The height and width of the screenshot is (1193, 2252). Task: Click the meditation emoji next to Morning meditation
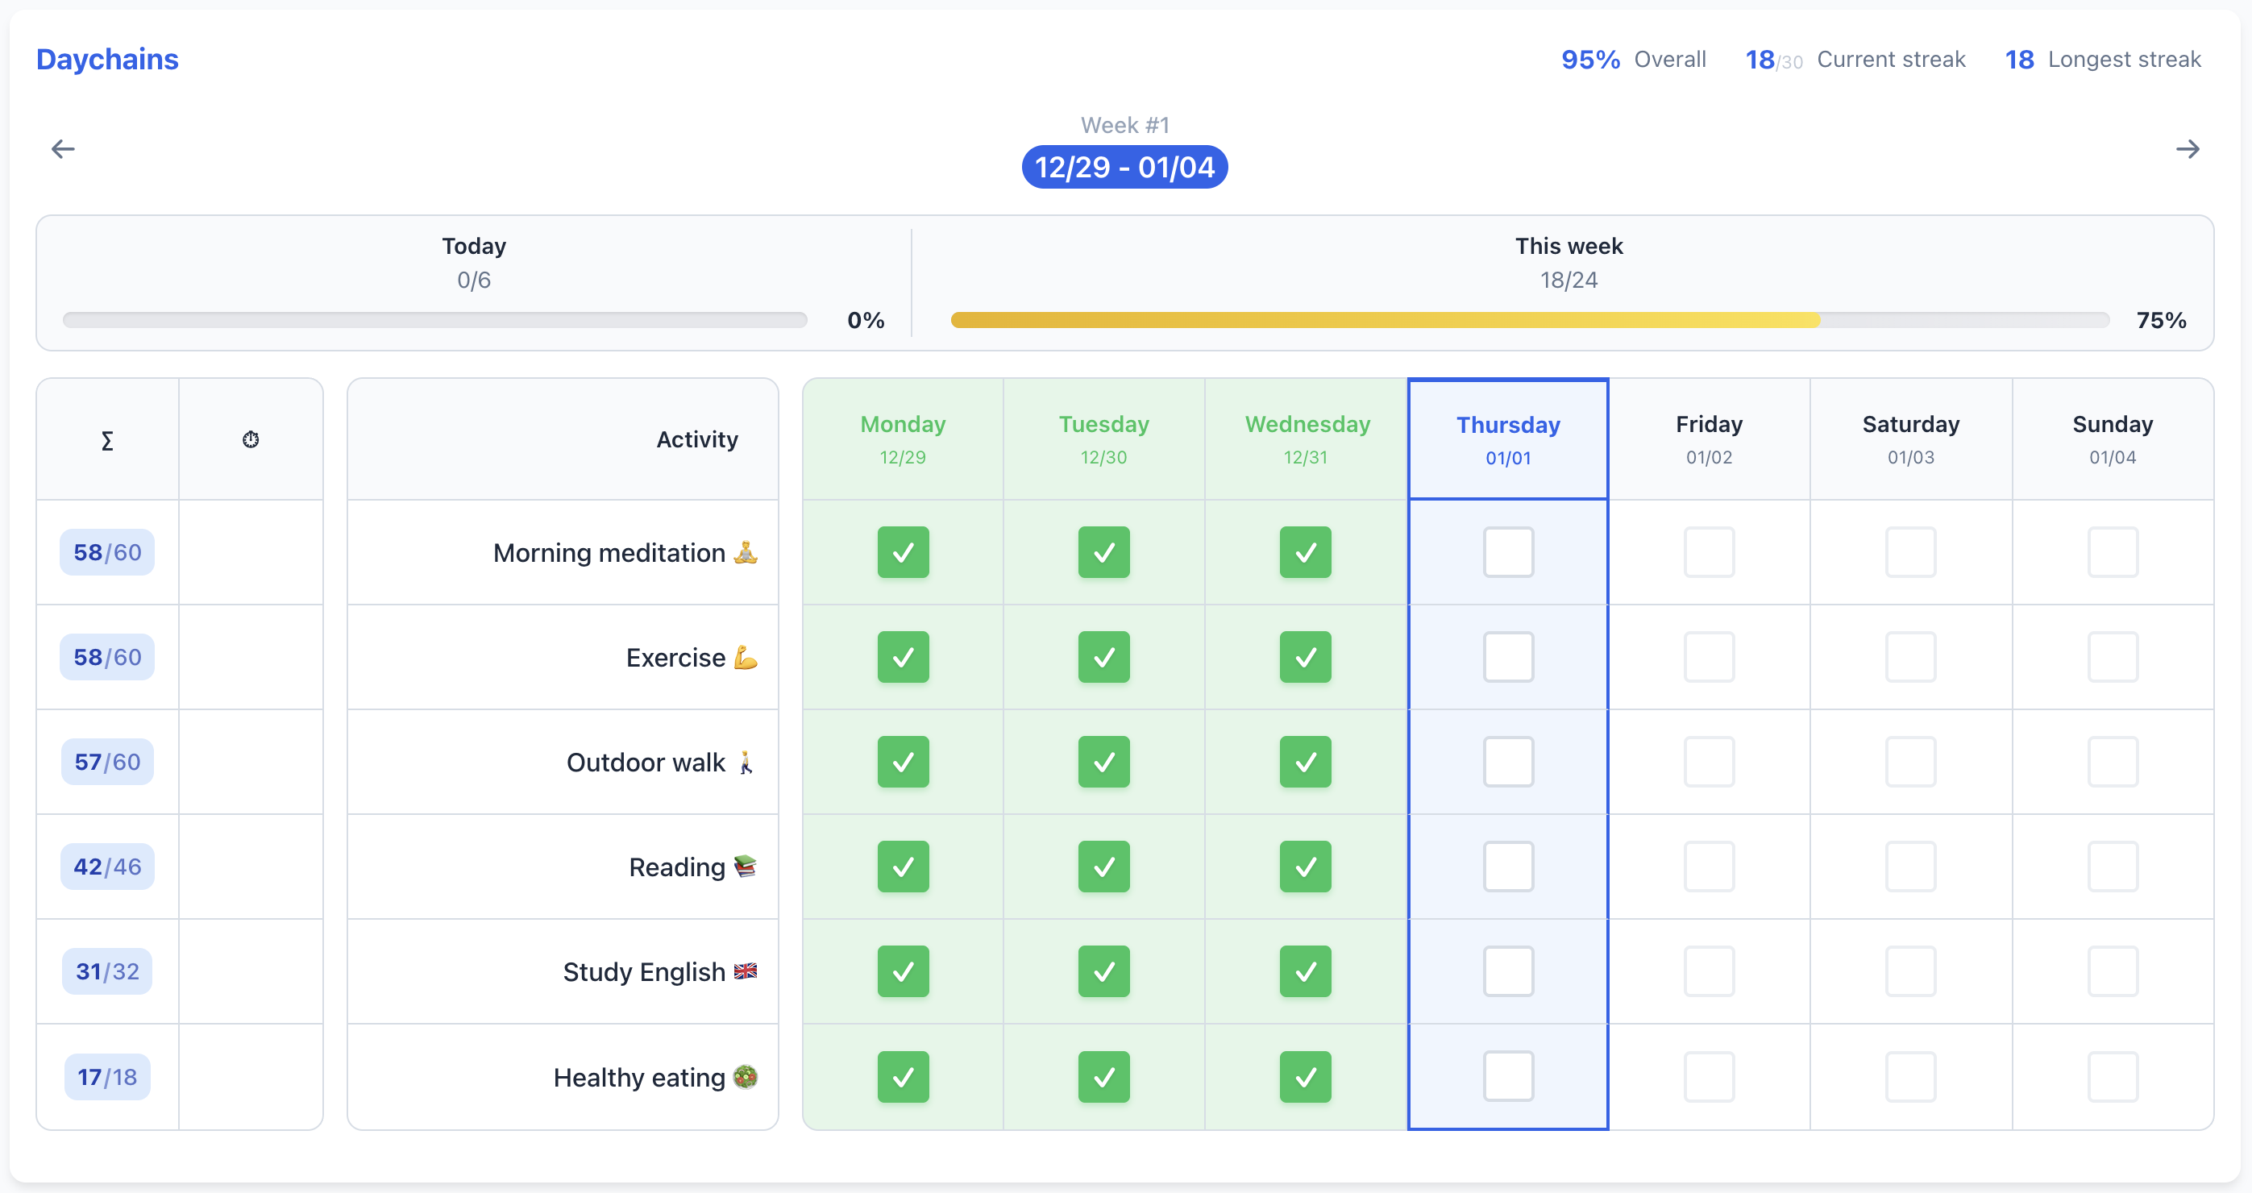[x=744, y=552]
